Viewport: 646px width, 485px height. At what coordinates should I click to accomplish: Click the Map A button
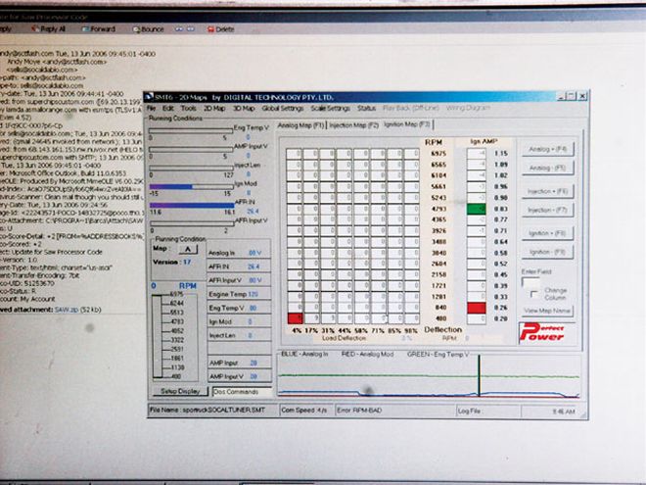coord(188,249)
